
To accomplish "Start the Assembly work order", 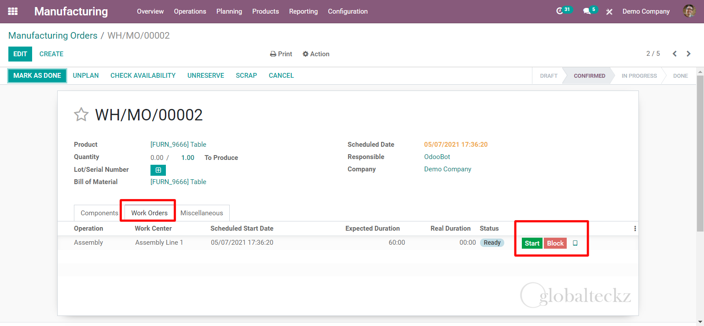I will (x=532, y=243).
